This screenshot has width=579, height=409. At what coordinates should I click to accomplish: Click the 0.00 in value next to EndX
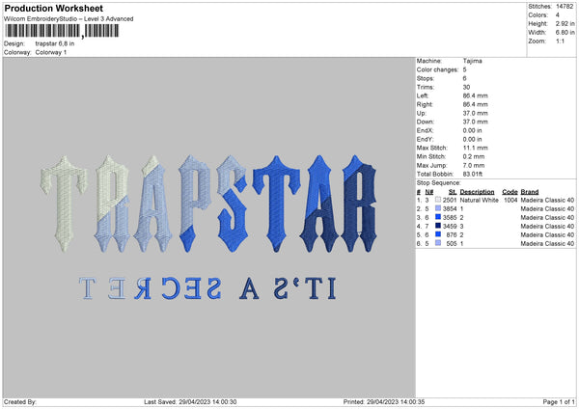(472, 130)
